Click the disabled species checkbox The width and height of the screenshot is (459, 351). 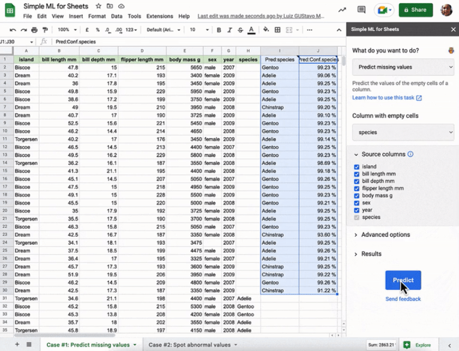[357, 218]
